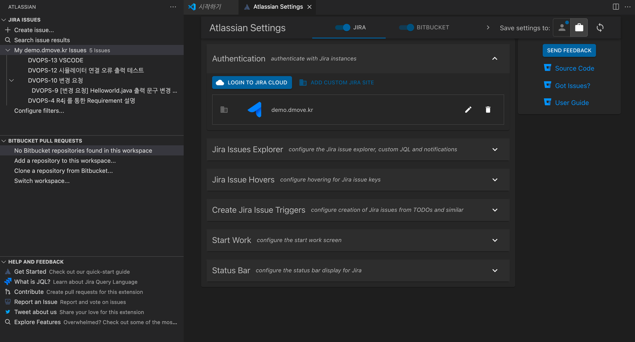Open the Source Code link
The image size is (635, 342).
pos(574,68)
